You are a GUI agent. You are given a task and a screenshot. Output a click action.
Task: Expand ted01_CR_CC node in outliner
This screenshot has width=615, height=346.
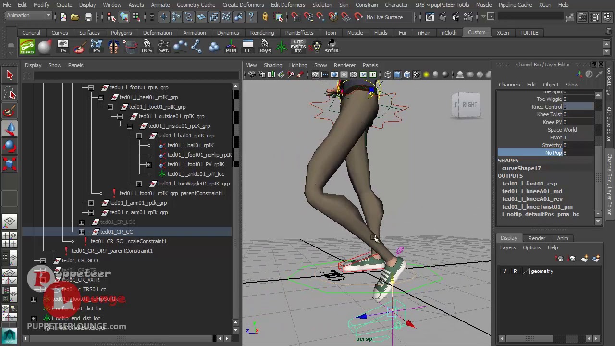81,232
